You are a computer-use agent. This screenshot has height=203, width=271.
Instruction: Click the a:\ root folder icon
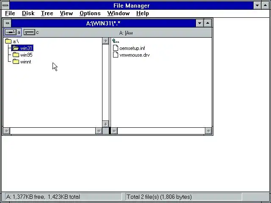[x=8, y=41]
